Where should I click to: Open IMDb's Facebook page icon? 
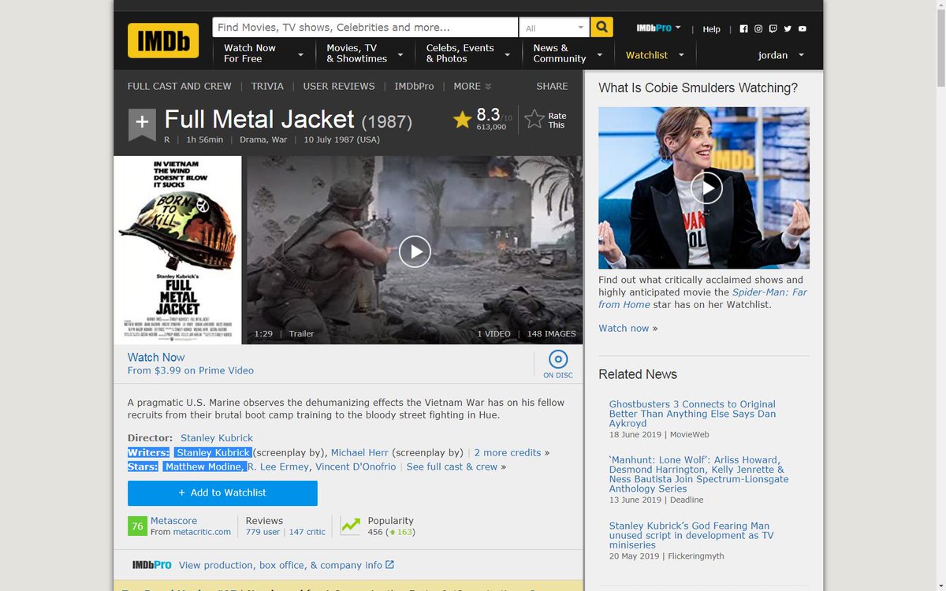[743, 29]
